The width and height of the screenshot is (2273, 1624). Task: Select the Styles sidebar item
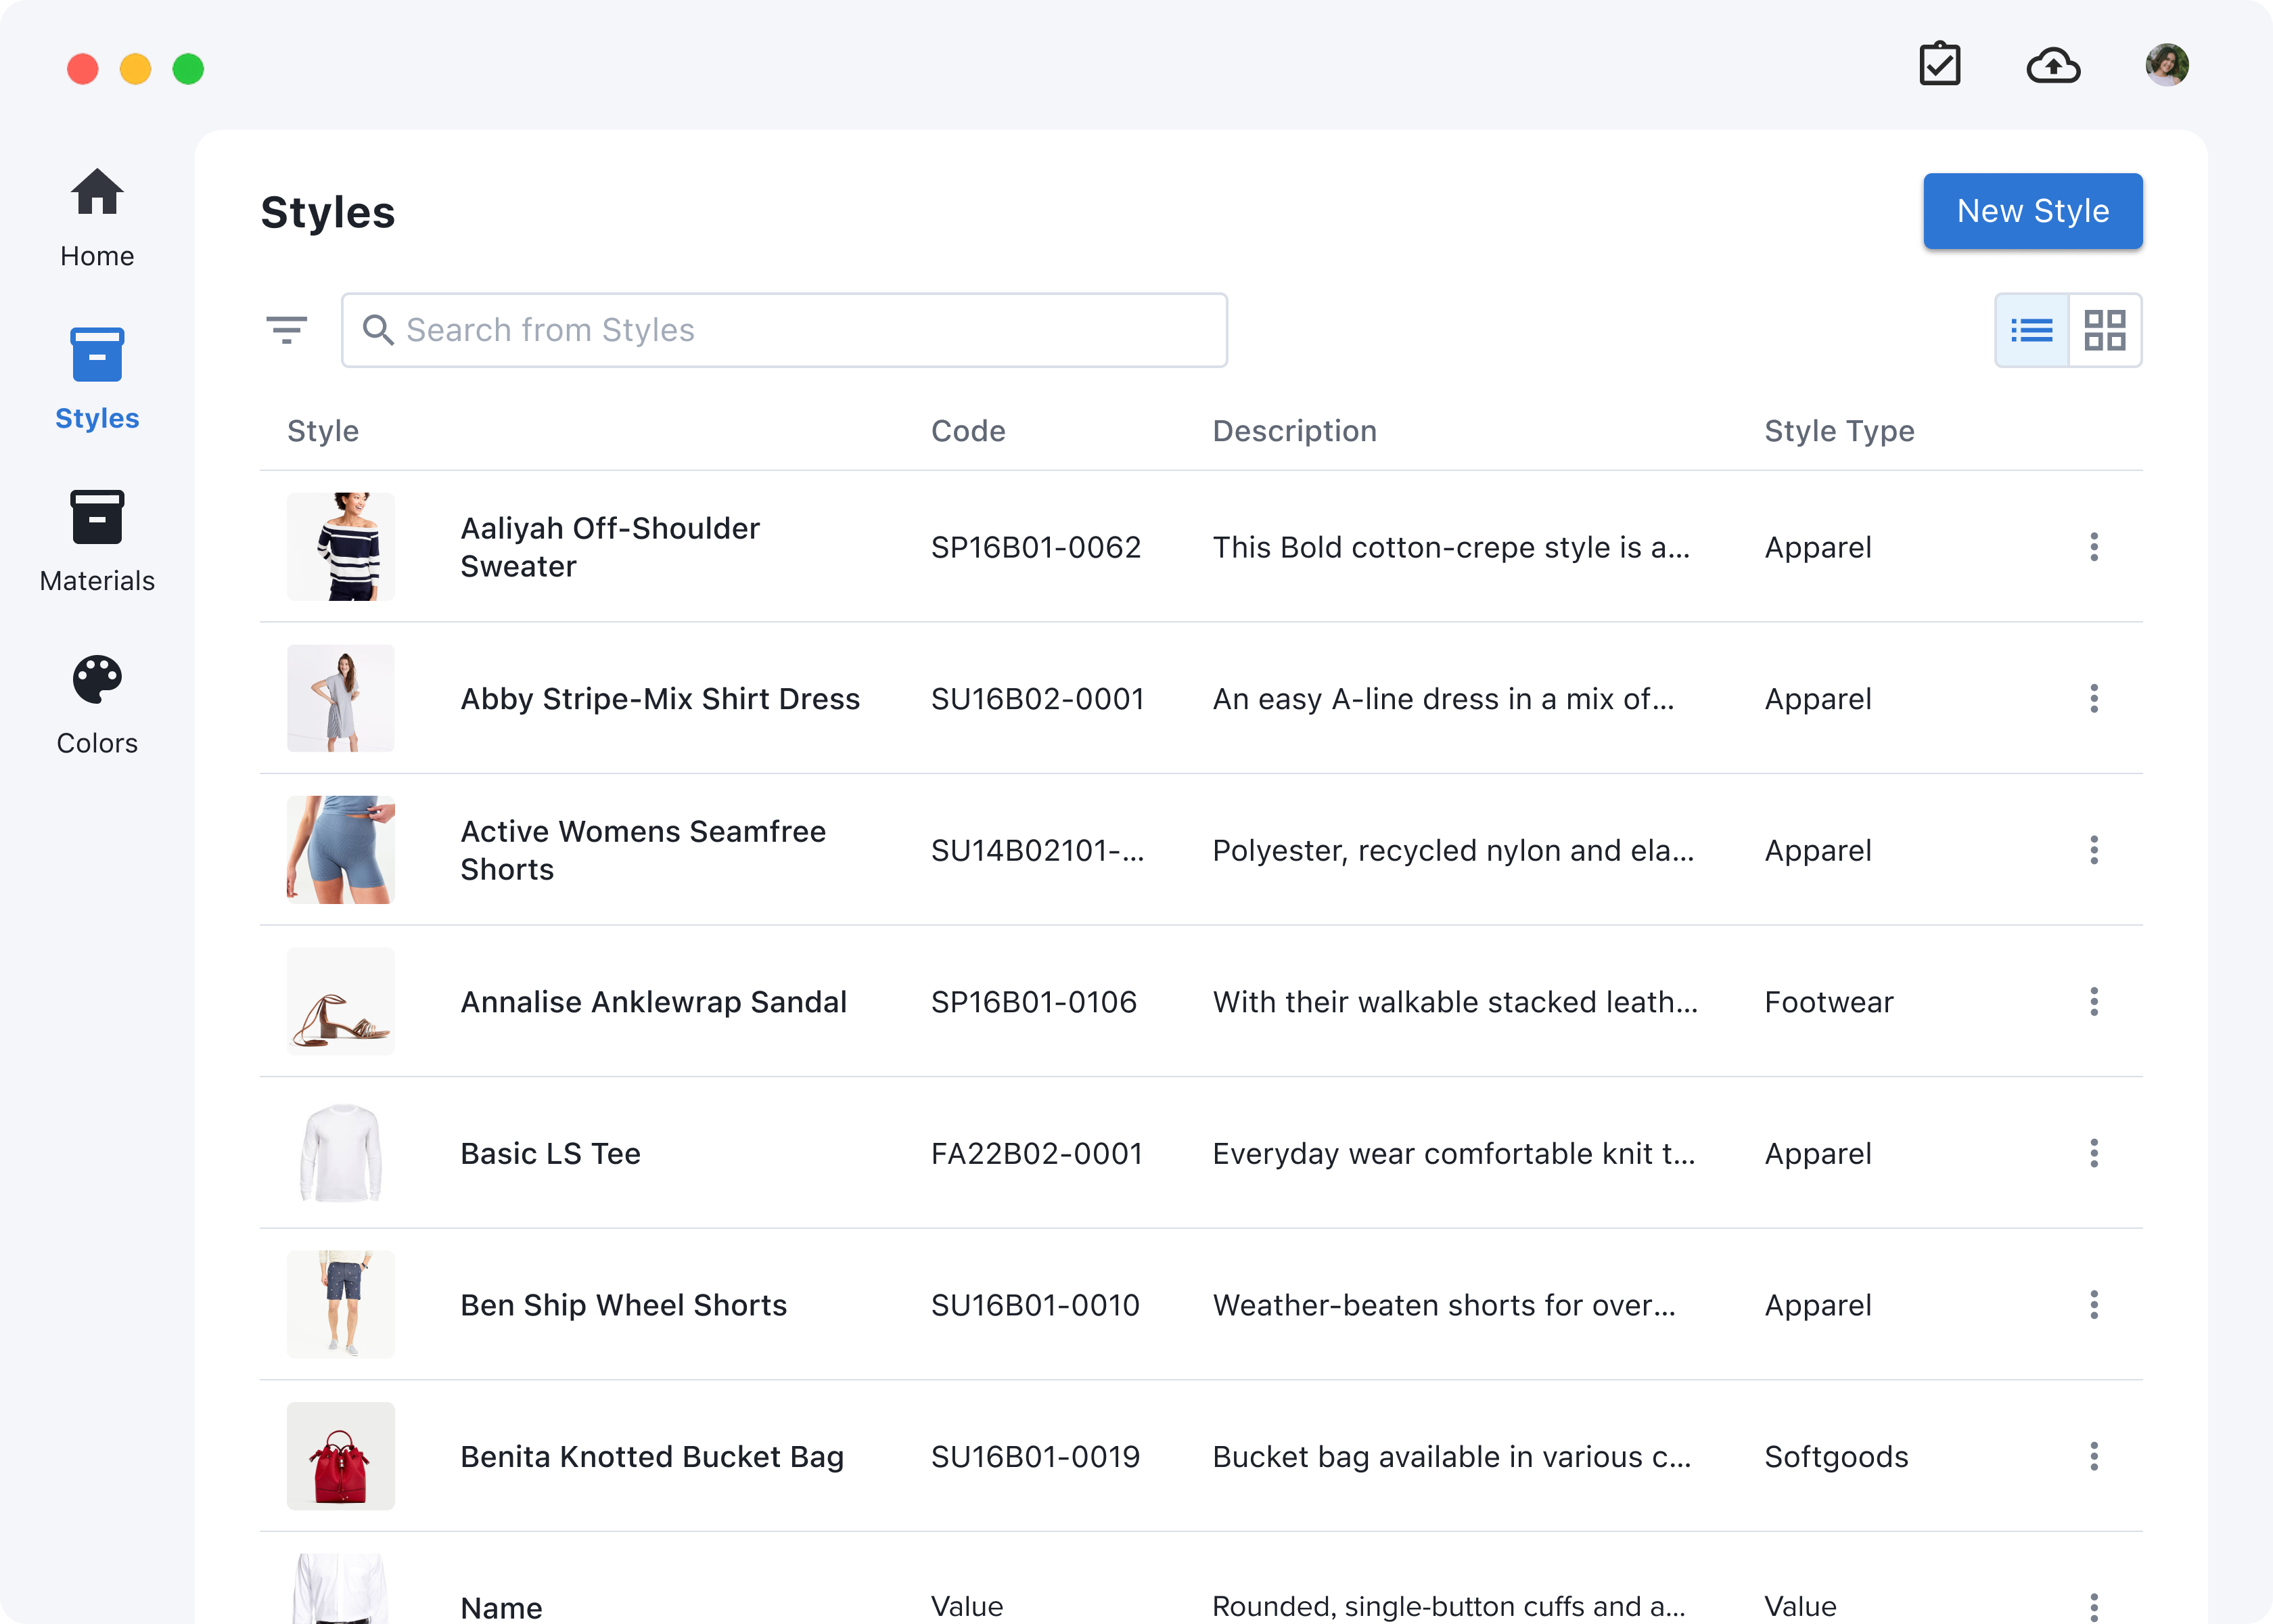point(97,379)
